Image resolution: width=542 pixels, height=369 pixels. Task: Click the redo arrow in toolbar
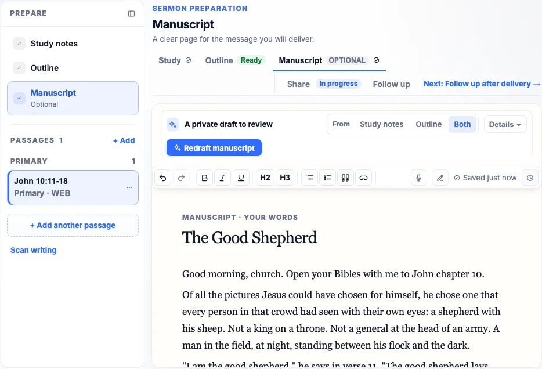[x=181, y=178]
